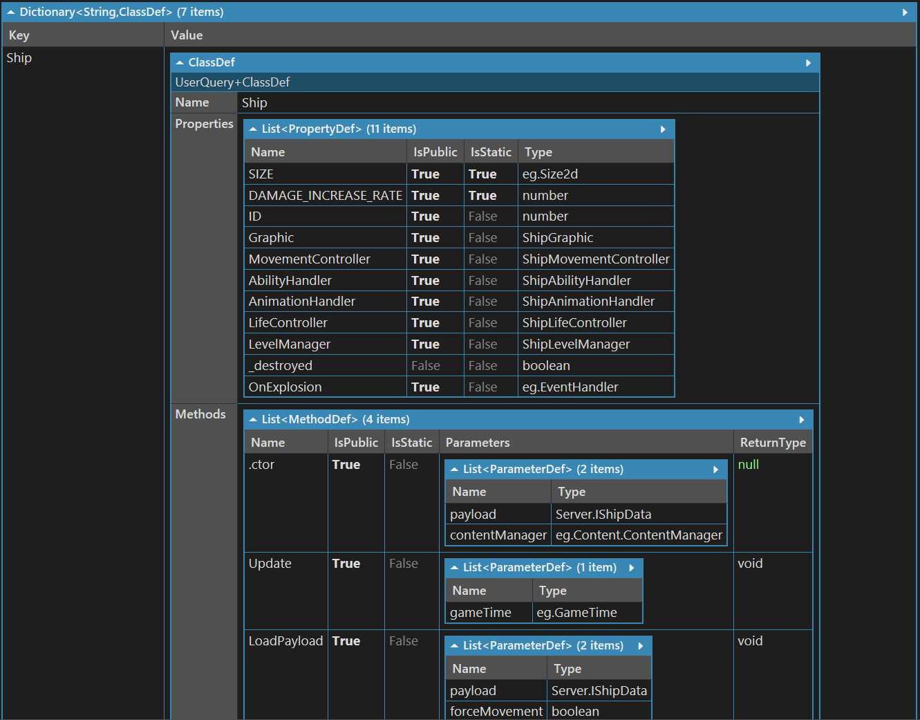Click the ReturnType column header
The image size is (920, 720).
click(772, 443)
